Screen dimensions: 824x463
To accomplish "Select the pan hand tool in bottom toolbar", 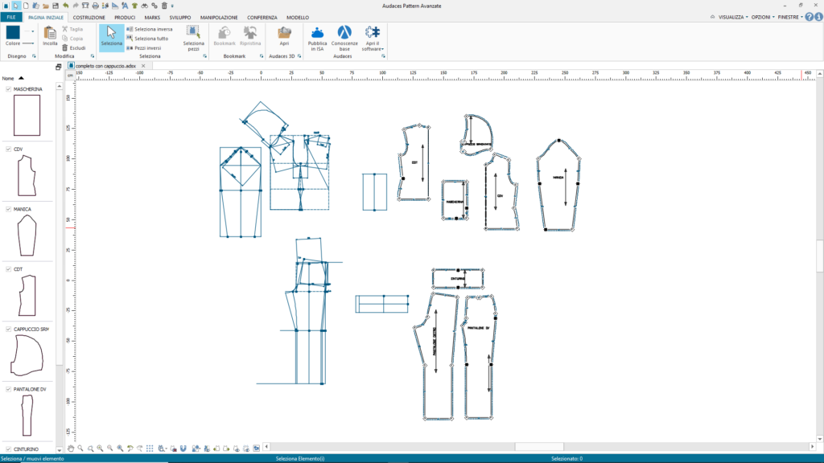I will [71, 448].
